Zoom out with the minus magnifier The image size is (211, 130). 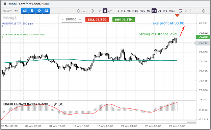pos(78,11)
